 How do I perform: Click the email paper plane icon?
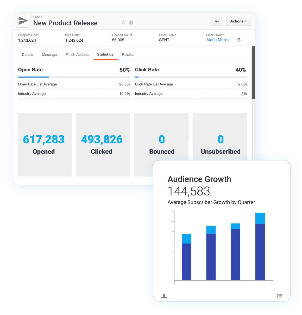(x=23, y=20)
